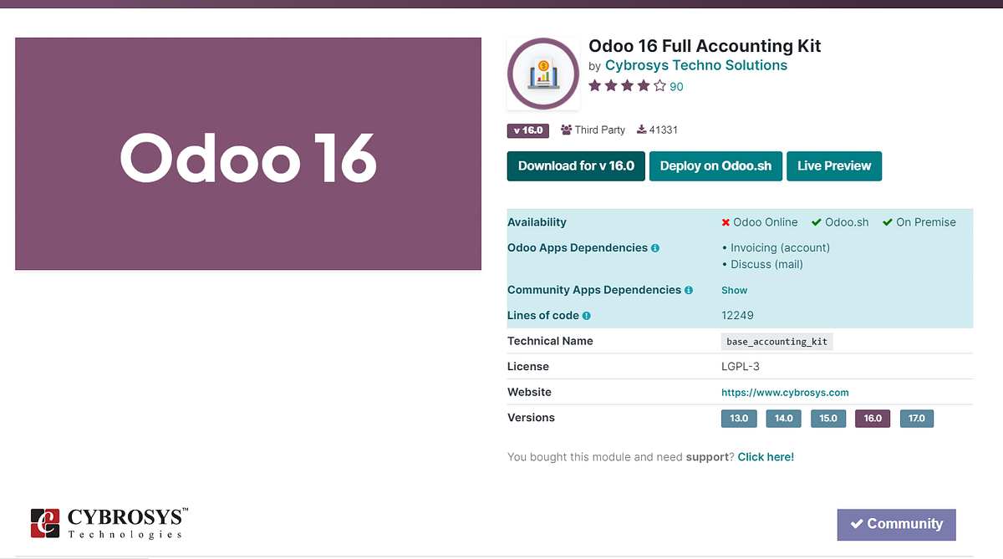Click the Odoo 16 banner image

[x=247, y=153]
